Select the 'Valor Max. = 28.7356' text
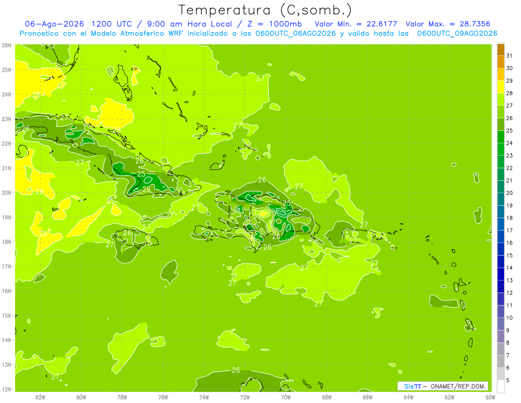The image size is (521, 403). tap(448, 24)
